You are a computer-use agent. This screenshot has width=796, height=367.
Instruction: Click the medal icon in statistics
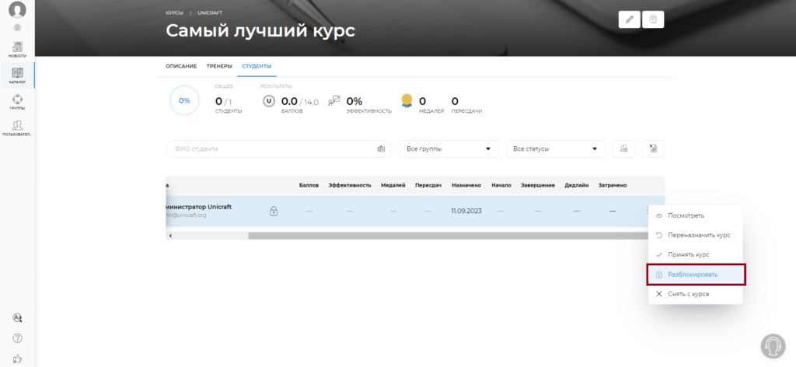tap(407, 100)
